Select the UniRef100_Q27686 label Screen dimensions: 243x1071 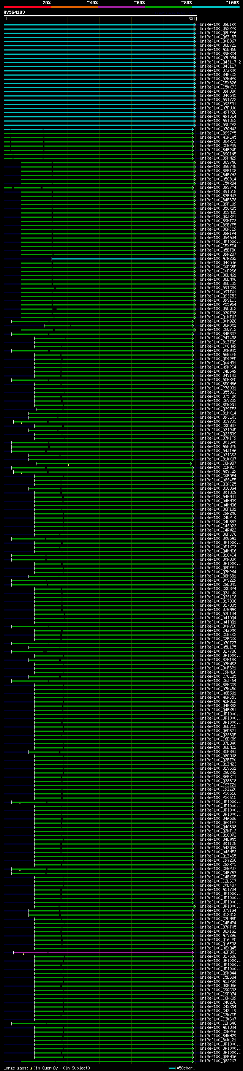tap(218, 956)
